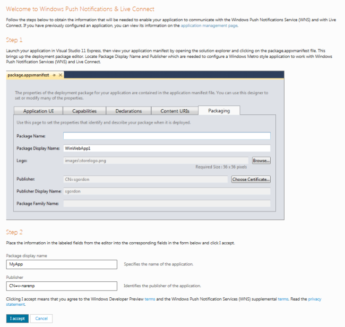Click the I accept button

coord(18,319)
